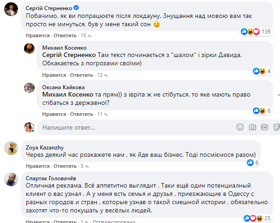Open the sticker picker in reply field
This screenshot has height=223, width=280.
click(276, 127)
